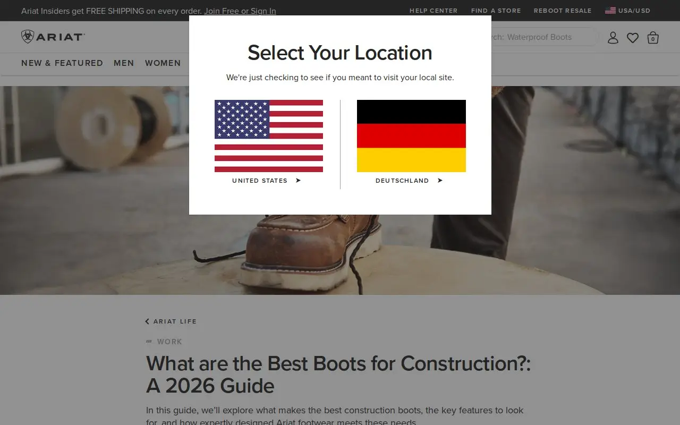Image resolution: width=680 pixels, height=425 pixels.
Task: Open the Men menu
Action: pyautogui.click(x=124, y=63)
